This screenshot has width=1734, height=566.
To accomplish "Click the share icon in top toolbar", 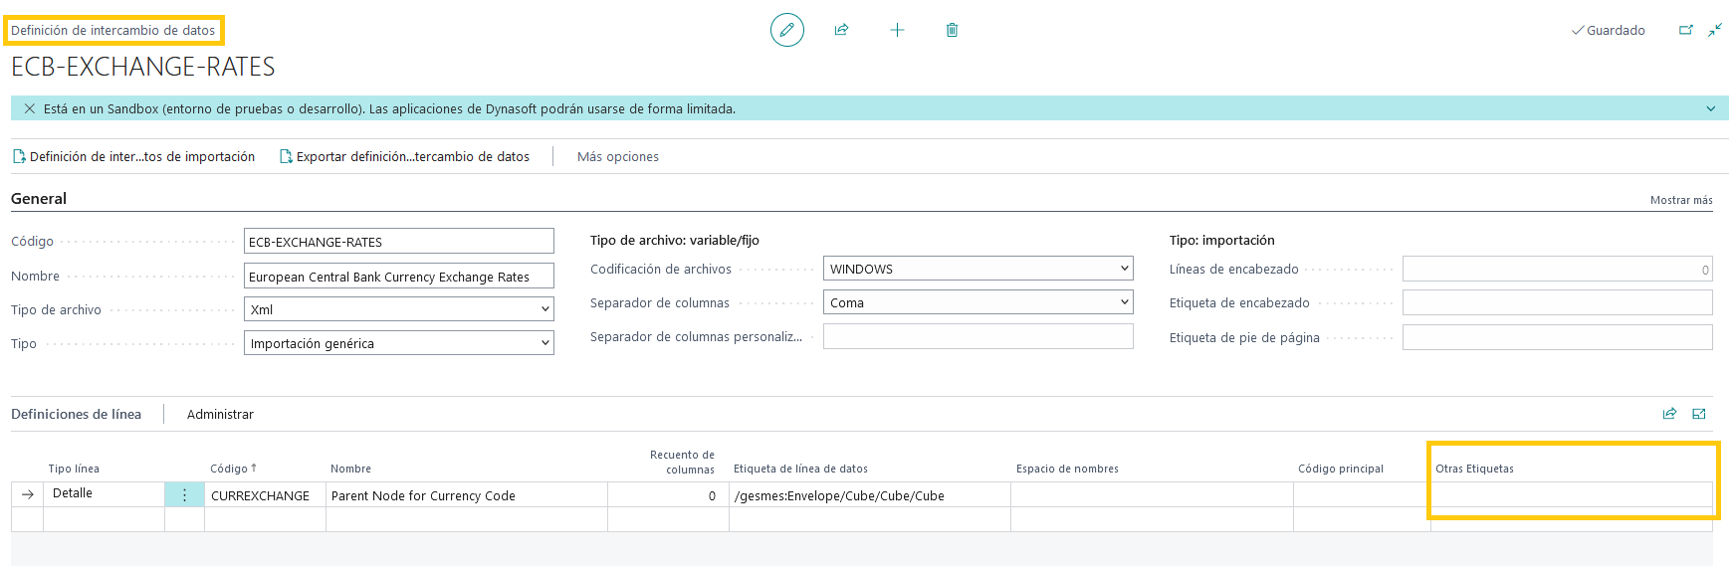I will point(841,30).
